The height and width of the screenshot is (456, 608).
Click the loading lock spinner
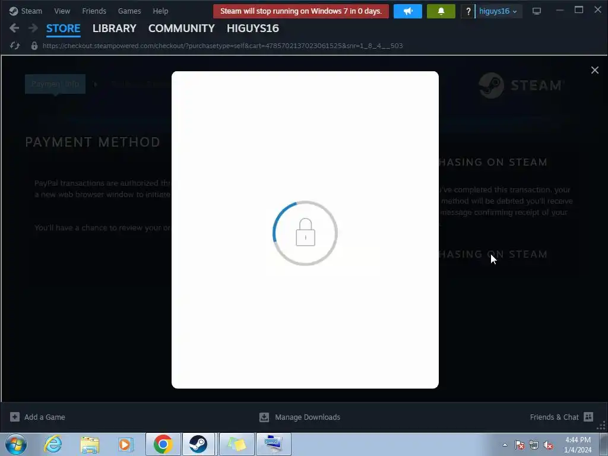(x=305, y=233)
